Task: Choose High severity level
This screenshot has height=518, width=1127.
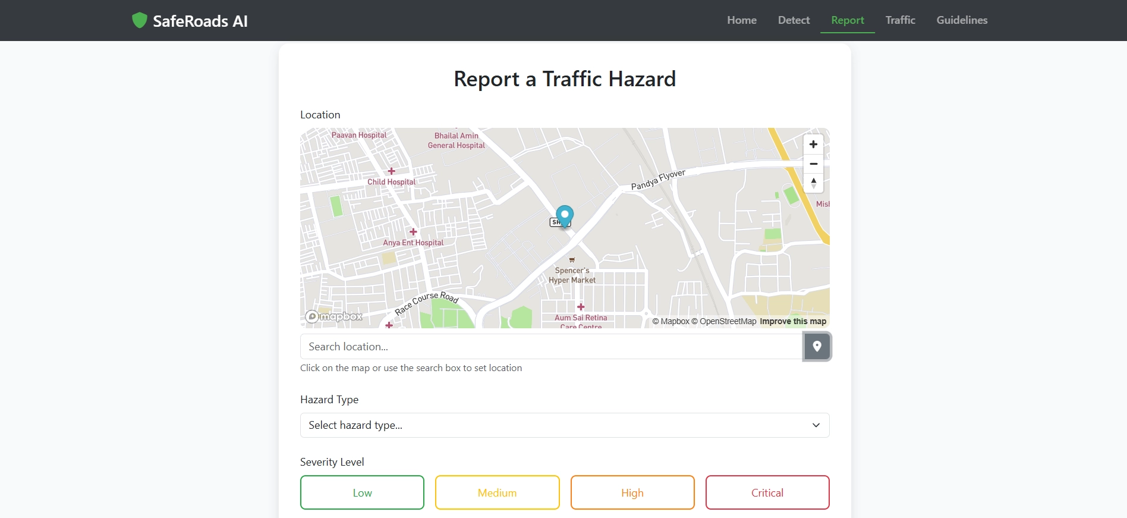Action: (632, 492)
